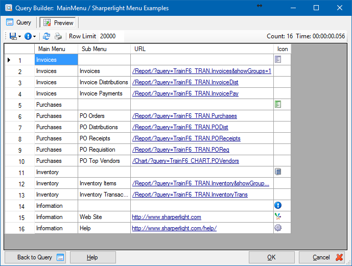Screen dimensions: 352x266
Task: Switch to the Query tab
Action: click(19, 22)
